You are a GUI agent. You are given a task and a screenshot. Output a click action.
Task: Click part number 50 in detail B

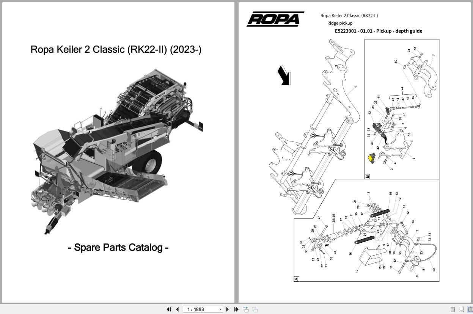(x=396, y=61)
